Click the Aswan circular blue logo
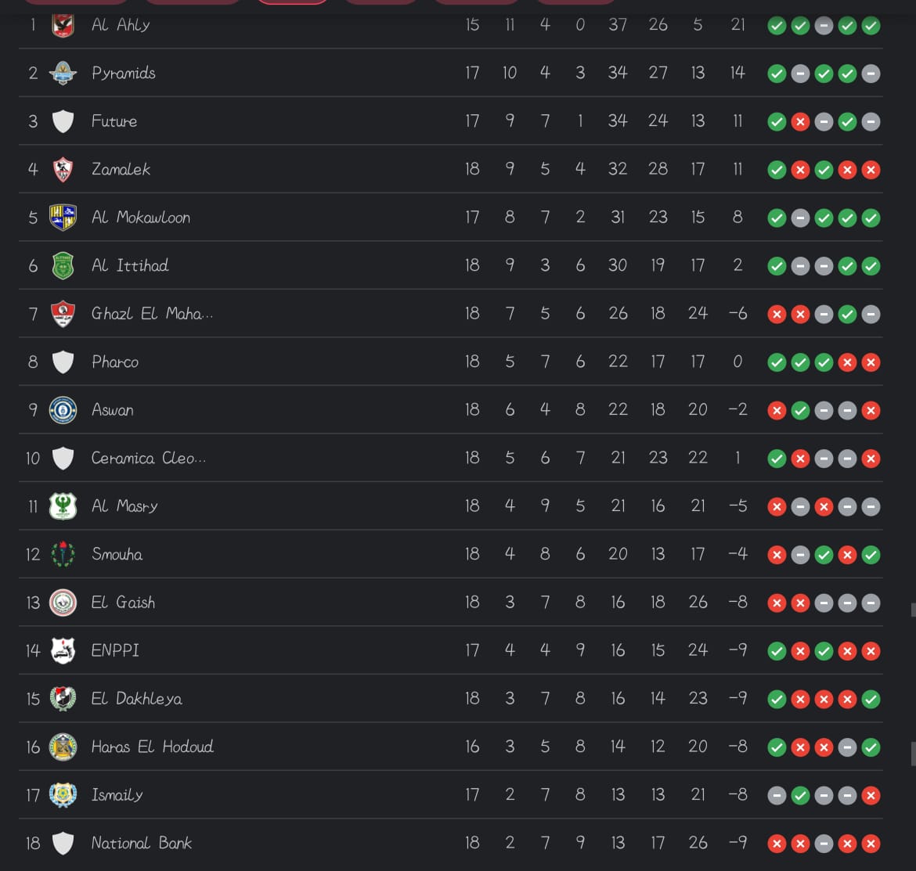 (x=63, y=410)
